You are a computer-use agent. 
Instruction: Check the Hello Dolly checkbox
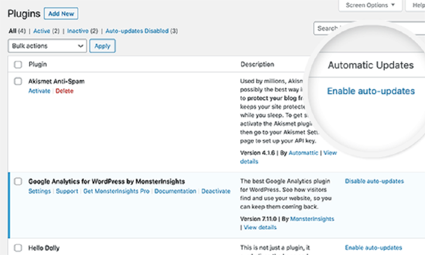(18, 248)
